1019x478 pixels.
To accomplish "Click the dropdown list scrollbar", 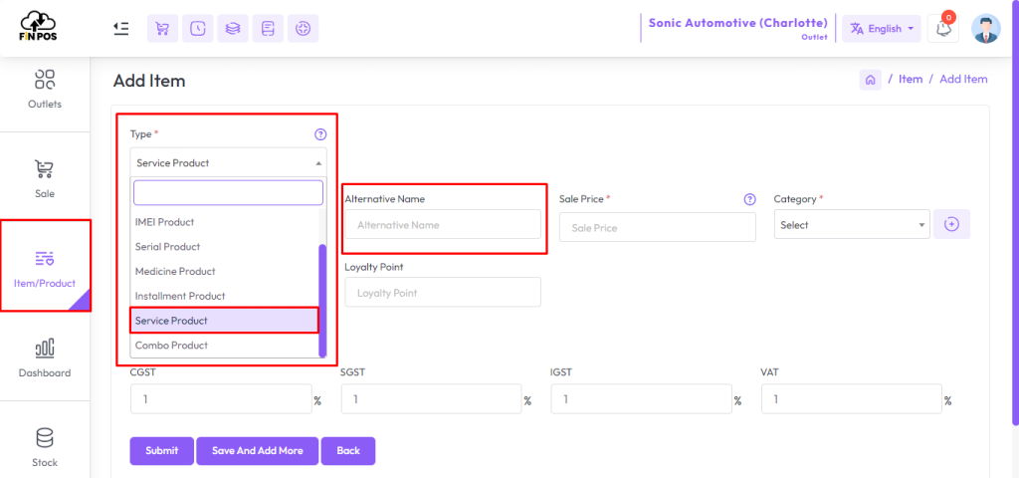I will pyautogui.click(x=322, y=301).
